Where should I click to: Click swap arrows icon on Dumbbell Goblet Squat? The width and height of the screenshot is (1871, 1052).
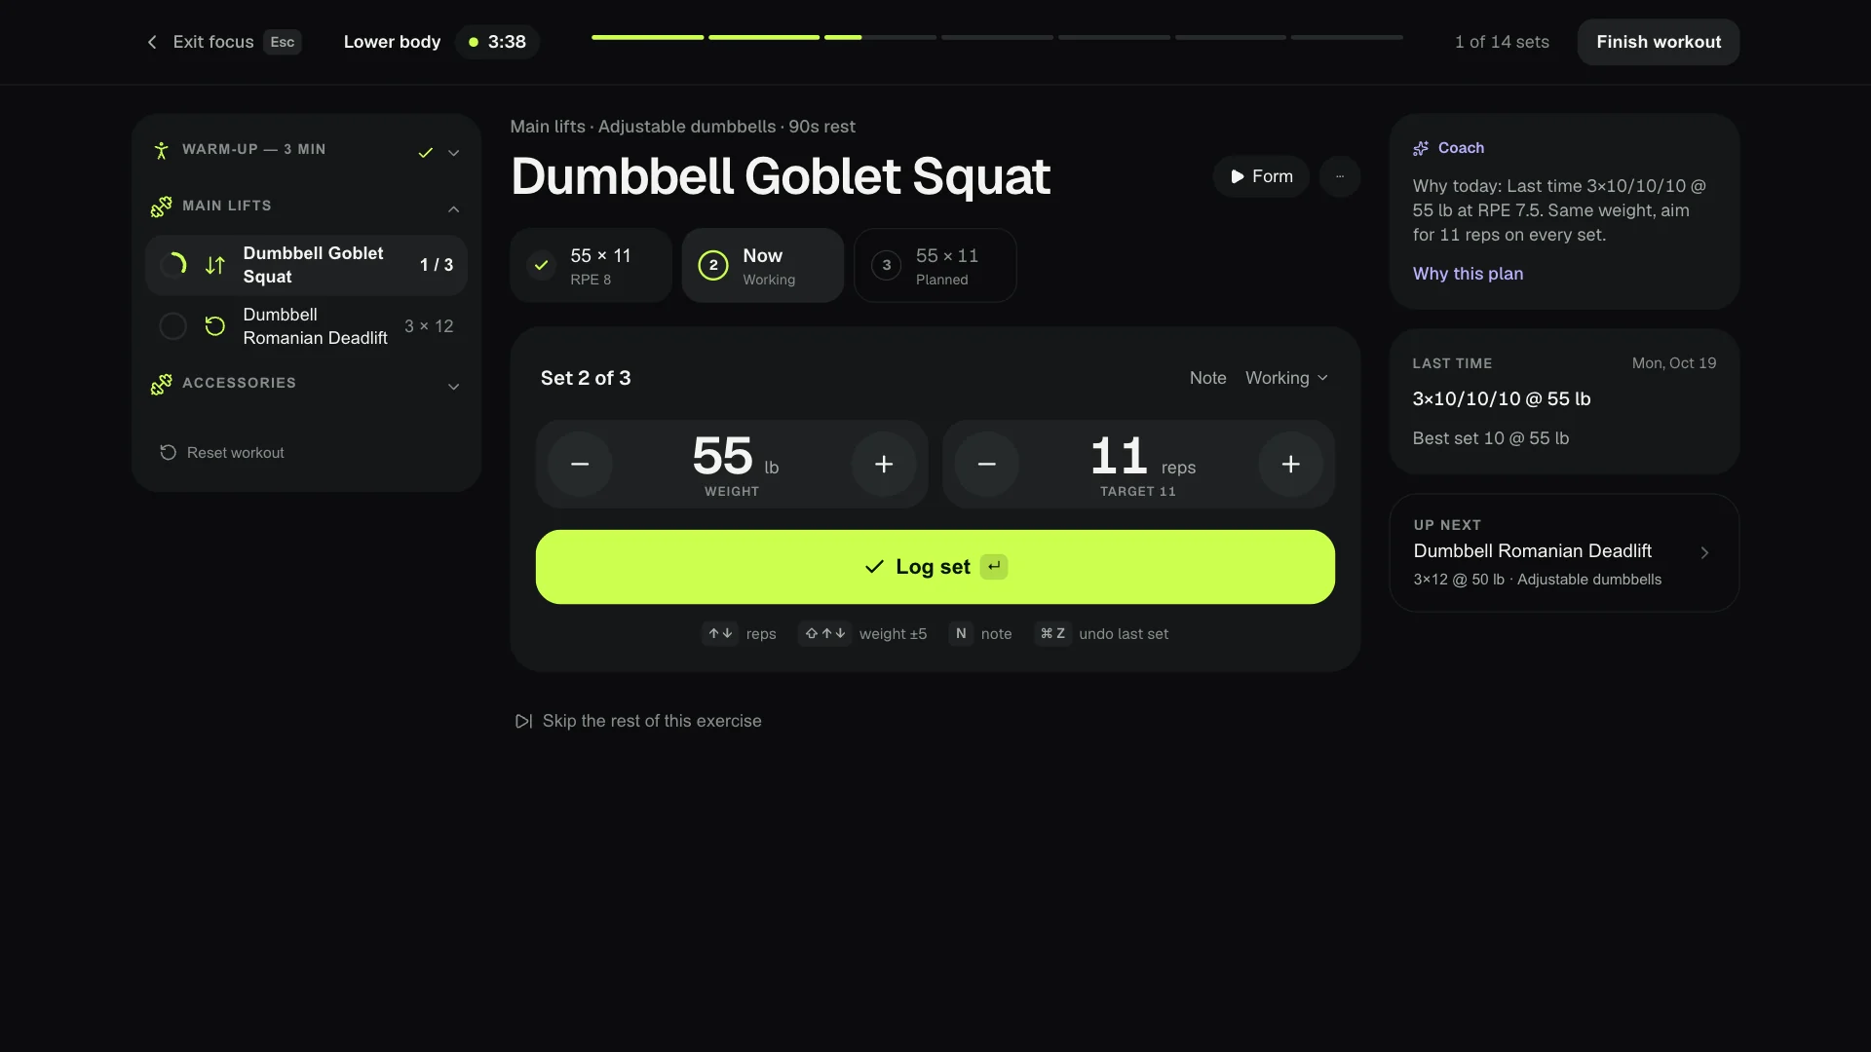215,265
